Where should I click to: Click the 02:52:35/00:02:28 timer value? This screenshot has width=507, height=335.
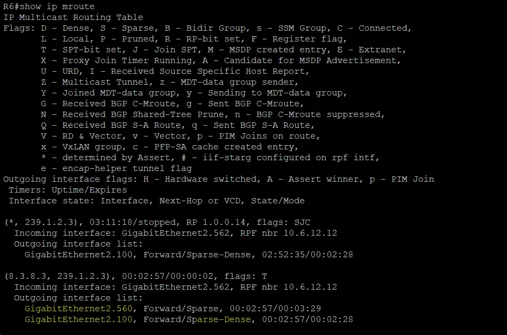308,255
